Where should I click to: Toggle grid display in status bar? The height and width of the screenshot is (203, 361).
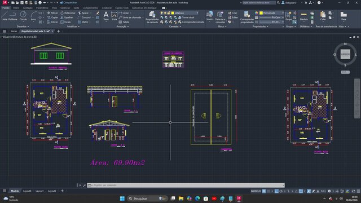pyautogui.click(x=264, y=191)
